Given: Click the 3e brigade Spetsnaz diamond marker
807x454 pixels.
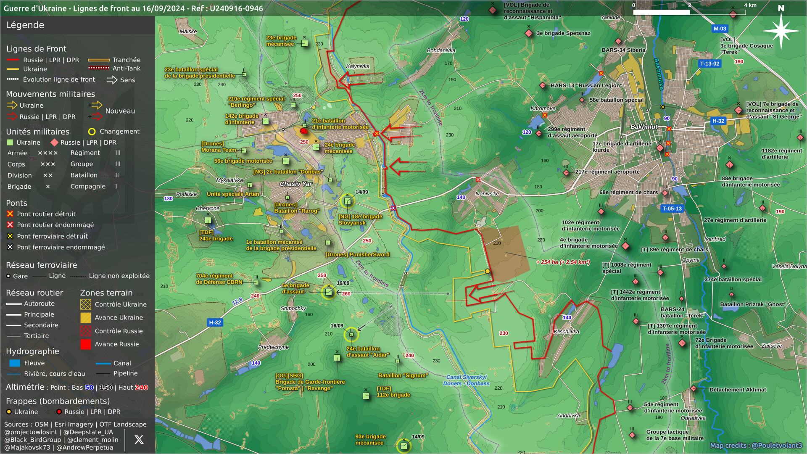Looking at the screenshot, I should [529, 33].
